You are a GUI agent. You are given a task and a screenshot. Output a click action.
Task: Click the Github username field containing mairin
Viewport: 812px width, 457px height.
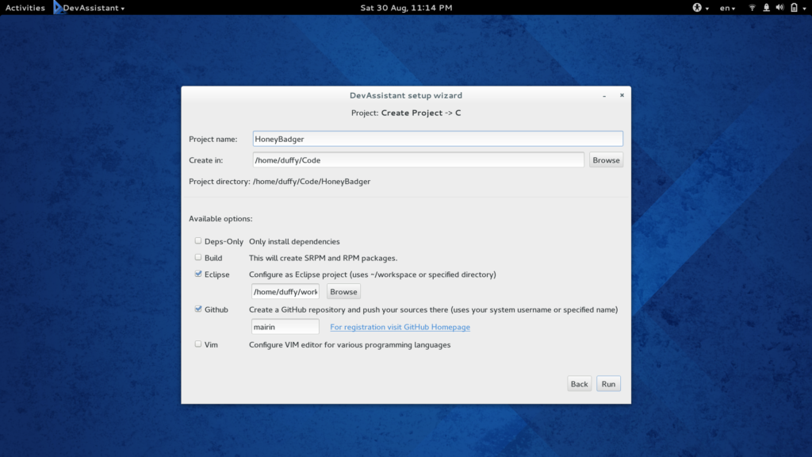pyautogui.click(x=285, y=327)
